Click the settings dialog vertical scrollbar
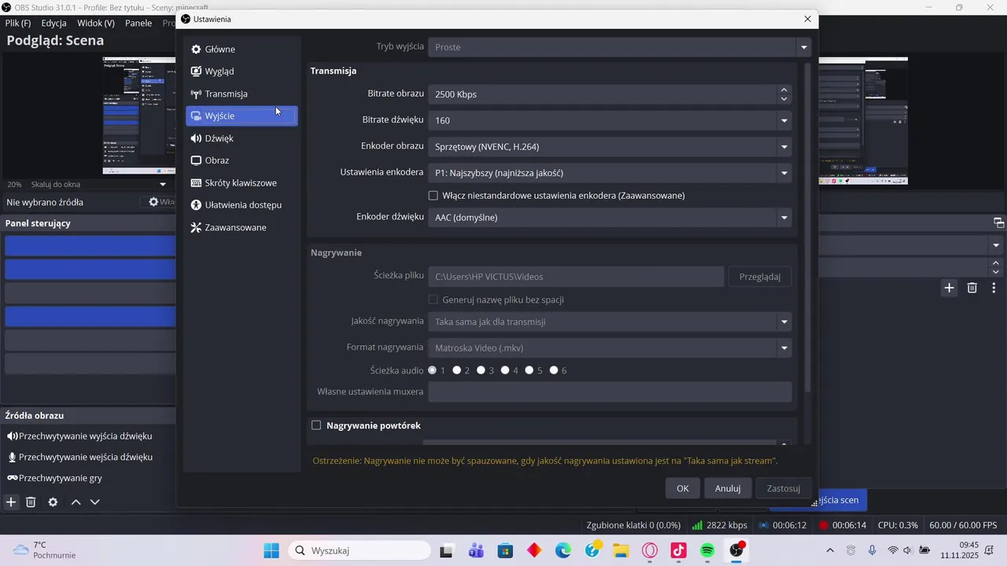The height and width of the screenshot is (566, 1007). point(807,228)
